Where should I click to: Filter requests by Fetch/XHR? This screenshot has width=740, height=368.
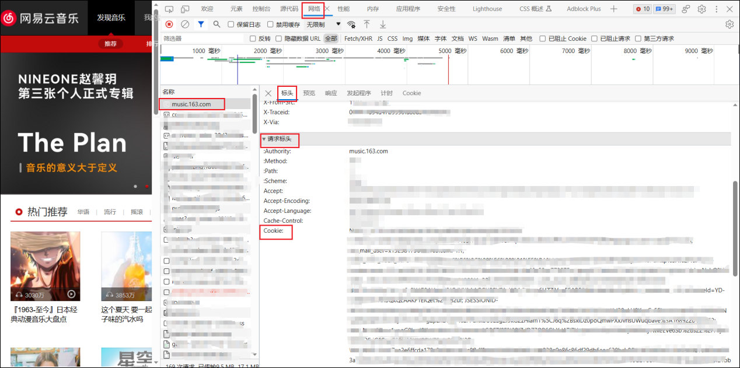pyautogui.click(x=358, y=39)
